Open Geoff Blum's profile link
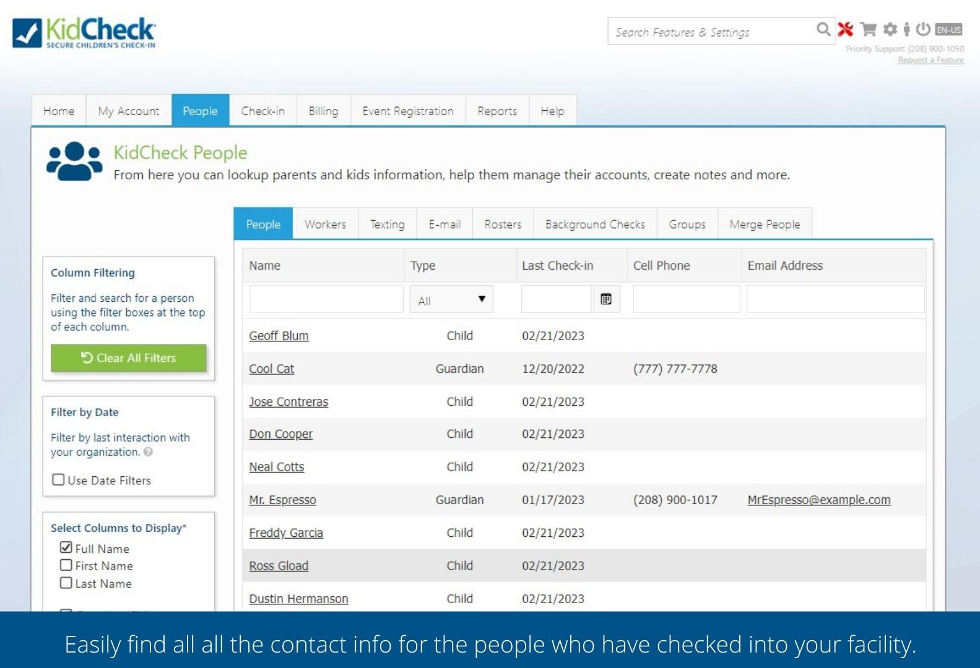This screenshot has height=668, width=980. point(279,336)
